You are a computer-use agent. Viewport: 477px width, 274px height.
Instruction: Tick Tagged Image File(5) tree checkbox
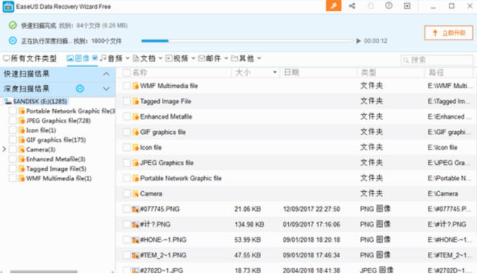(13, 169)
